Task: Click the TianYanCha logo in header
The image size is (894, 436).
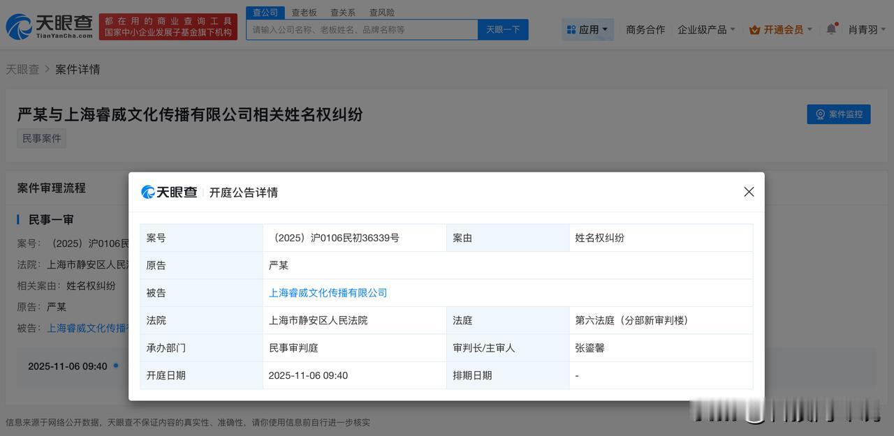Action: 49,27
